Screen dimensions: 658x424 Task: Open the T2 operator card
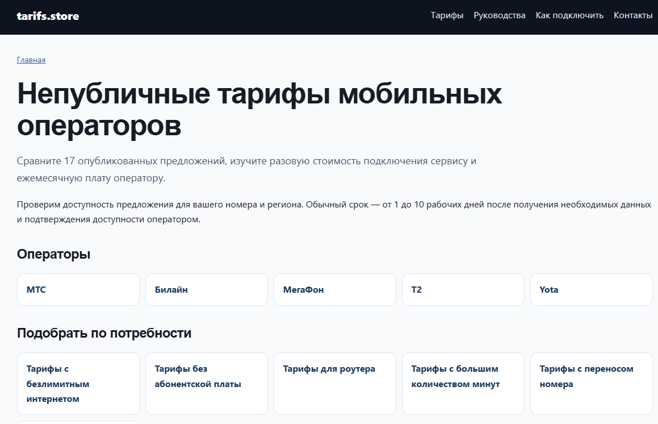[x=463, y=289]
